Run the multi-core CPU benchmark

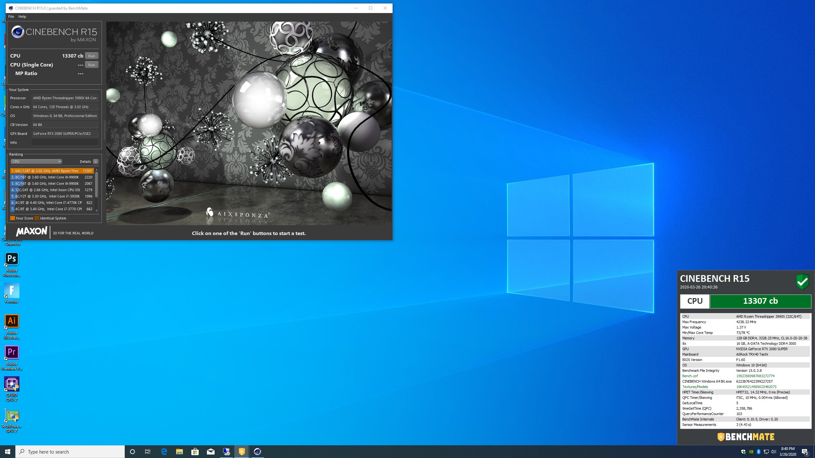92,56
